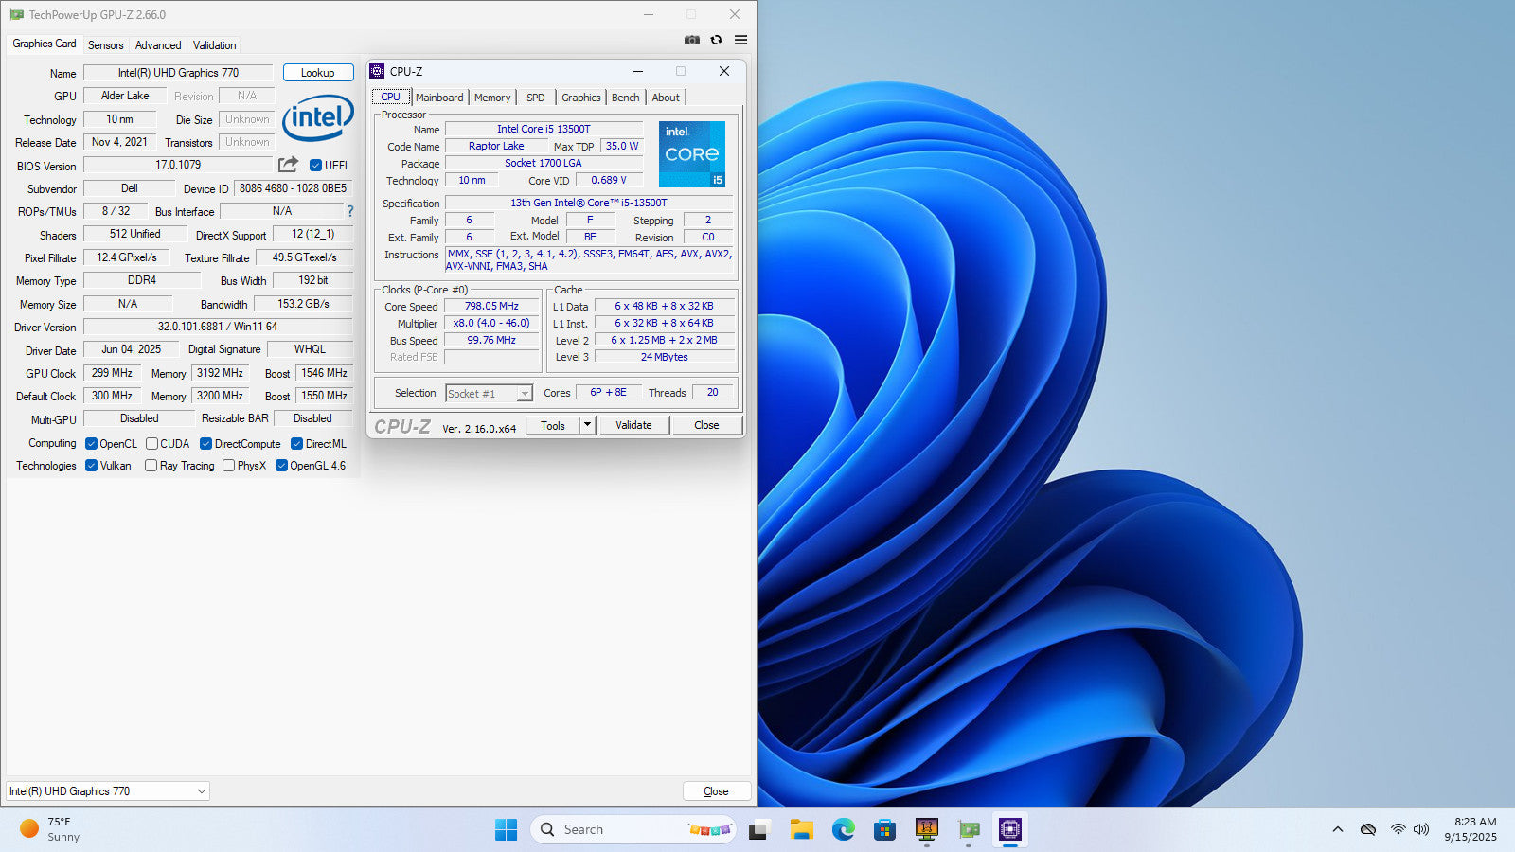Switch to CPU-Z taskbar icon
This screenshot has height=852, width=1515.
point(1010,830)
